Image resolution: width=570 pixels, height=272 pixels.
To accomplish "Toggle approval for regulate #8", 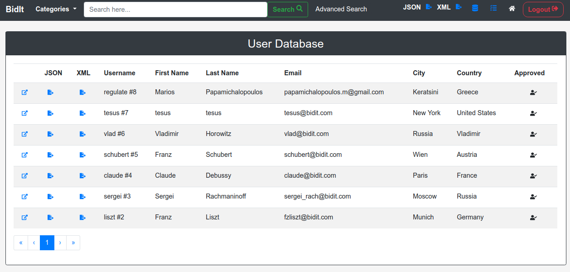I will pos(533,92).
